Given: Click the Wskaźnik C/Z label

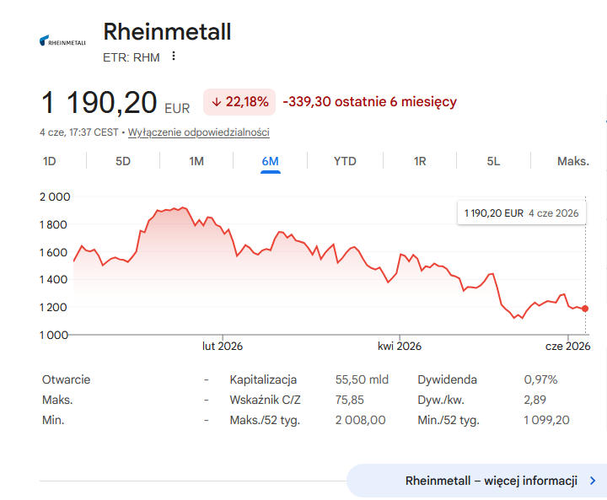Looking at the screenshot, I should (x=265, y=400).
